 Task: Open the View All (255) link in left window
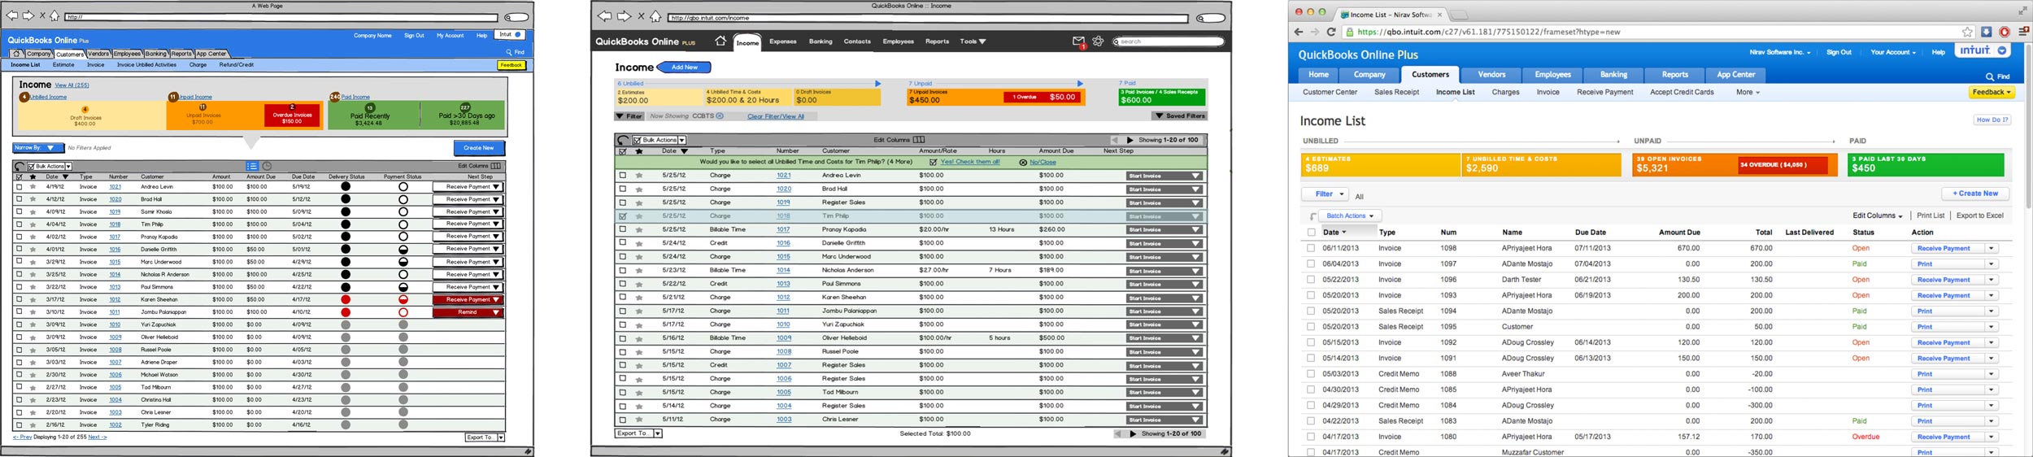[72, 85]
